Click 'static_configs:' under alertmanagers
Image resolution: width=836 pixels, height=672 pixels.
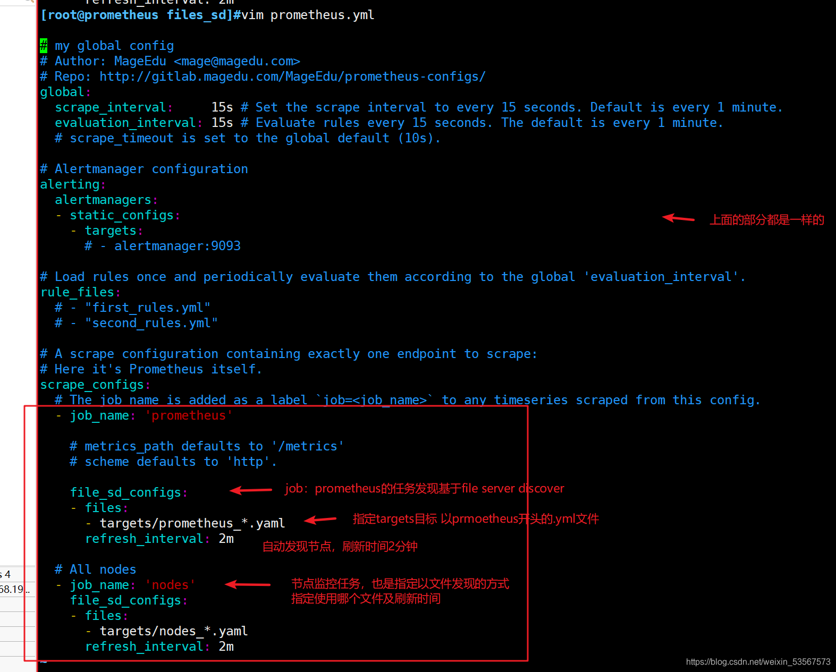(125, 215)
